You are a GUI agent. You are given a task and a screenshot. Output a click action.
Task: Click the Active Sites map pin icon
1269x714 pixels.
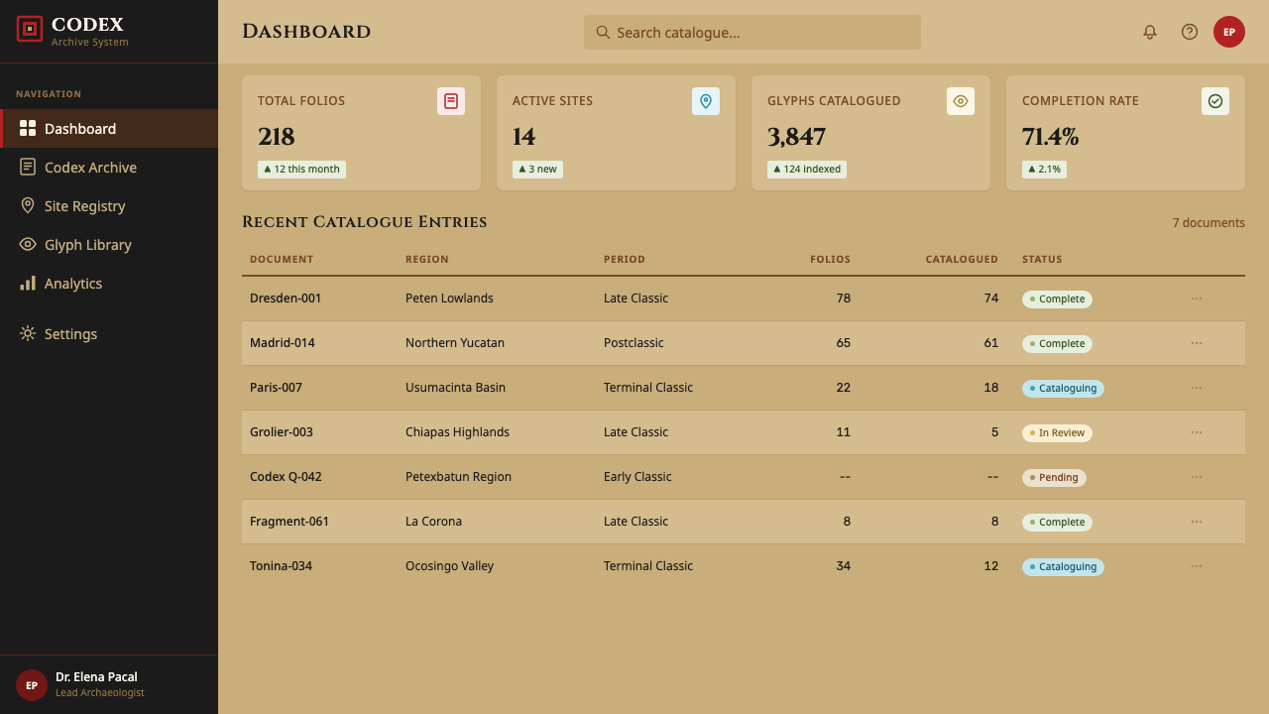point(706,101)
